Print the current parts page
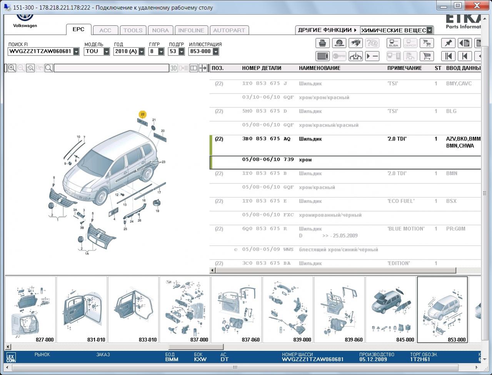The image size is (492, 375). click(323, 43)
